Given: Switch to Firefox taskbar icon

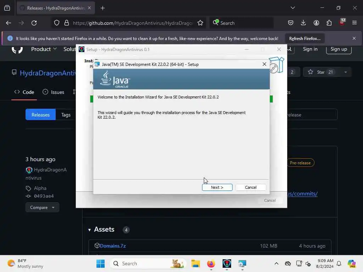Looking at the screenshot, I should click(211, 263).
